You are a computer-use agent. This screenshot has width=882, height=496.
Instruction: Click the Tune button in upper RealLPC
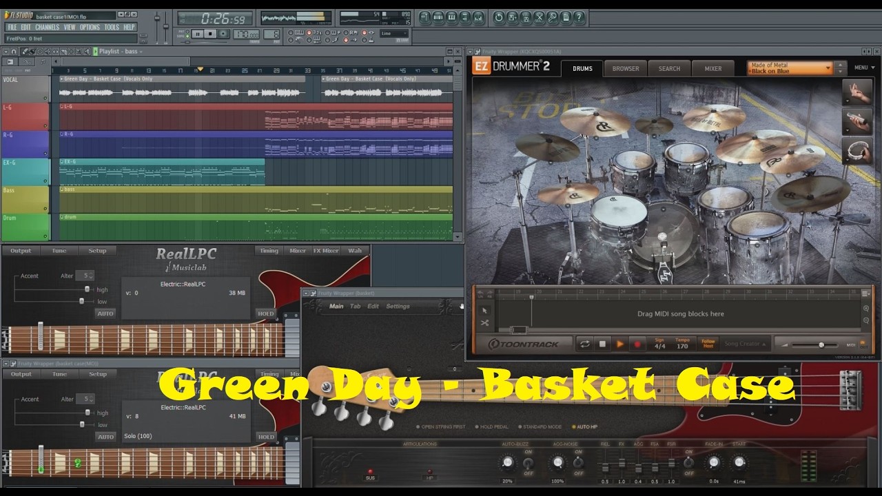click(59, 251)
